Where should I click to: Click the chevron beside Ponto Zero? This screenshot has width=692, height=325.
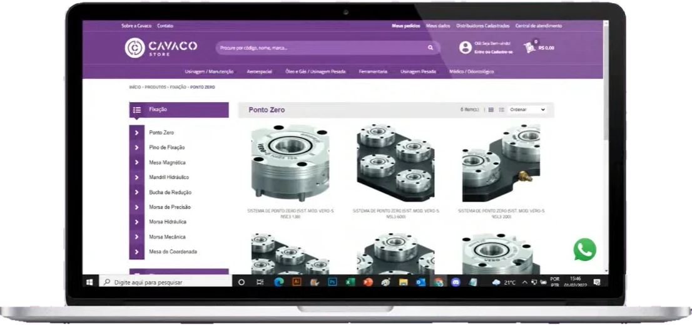(x=137, y=133)
